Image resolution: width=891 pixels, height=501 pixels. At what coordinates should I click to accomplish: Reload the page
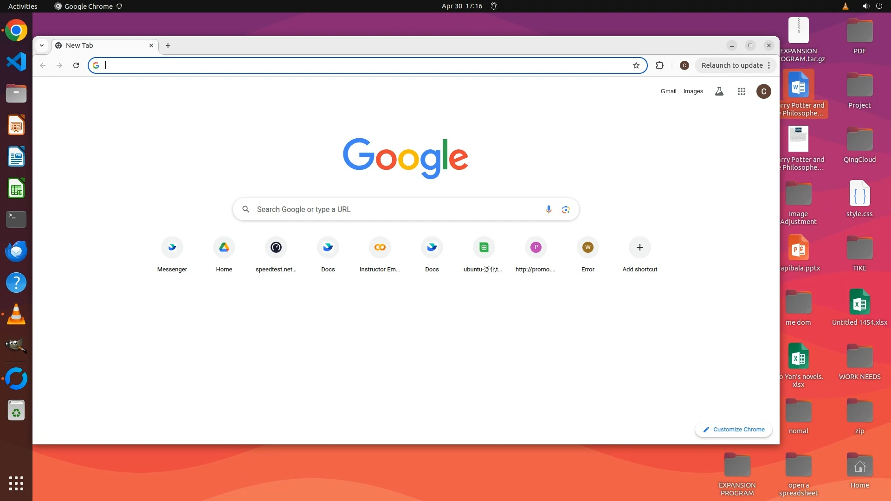pyautogui.click(x=76, y=65)
